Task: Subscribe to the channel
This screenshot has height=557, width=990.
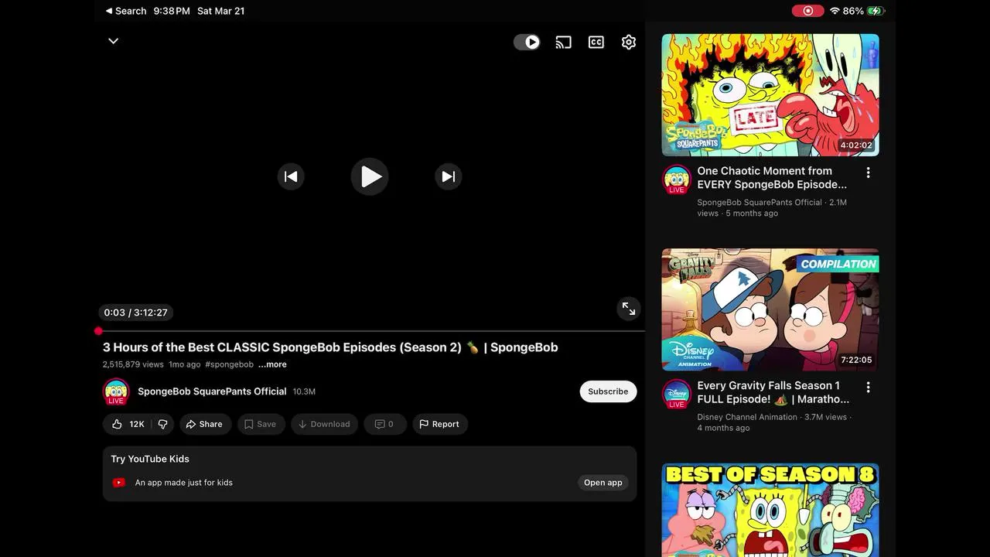Action: click(x=608, y=391)
